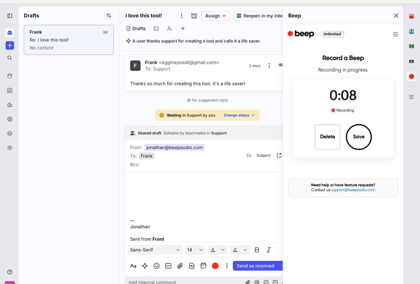Viewport: 420px width, 284px height.
Task: Sort the Drafts list
Action: coord(109,16)
